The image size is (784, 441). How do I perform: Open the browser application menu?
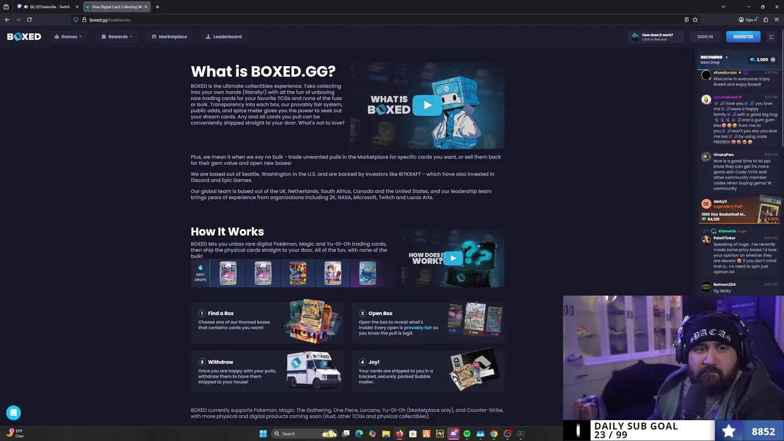pos(776,20)
